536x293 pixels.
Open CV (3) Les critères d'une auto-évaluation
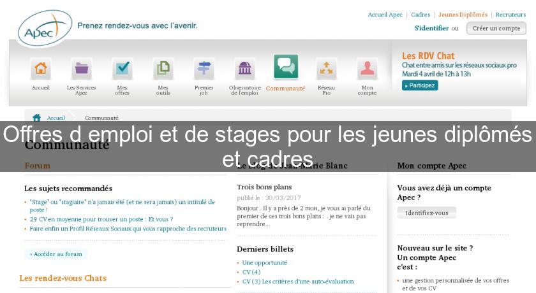298,282
